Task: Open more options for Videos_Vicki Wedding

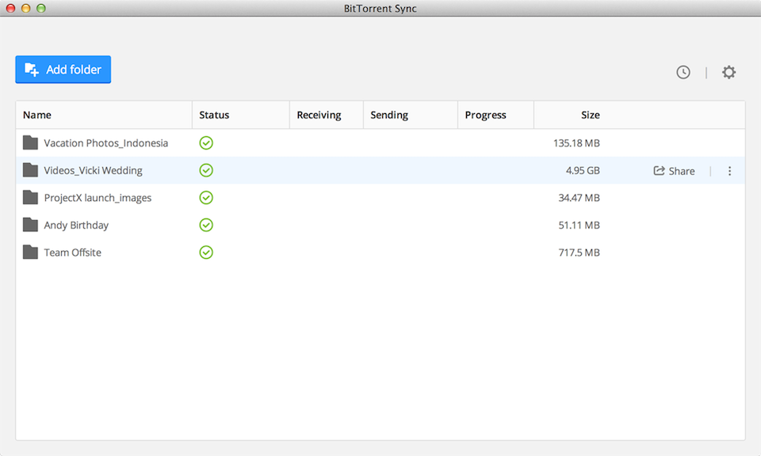Action: 729,170
